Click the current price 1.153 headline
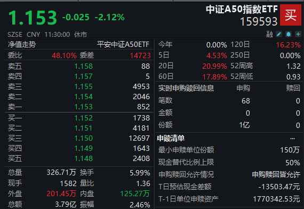The width and height of the screenshot is (304, 209). click(33, 18)
